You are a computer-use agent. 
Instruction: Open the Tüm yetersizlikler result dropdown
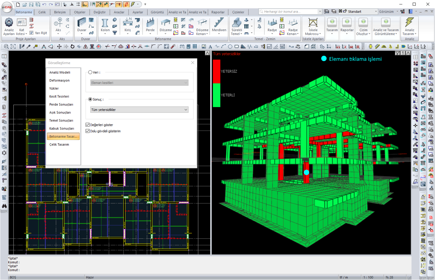point(139,110)
